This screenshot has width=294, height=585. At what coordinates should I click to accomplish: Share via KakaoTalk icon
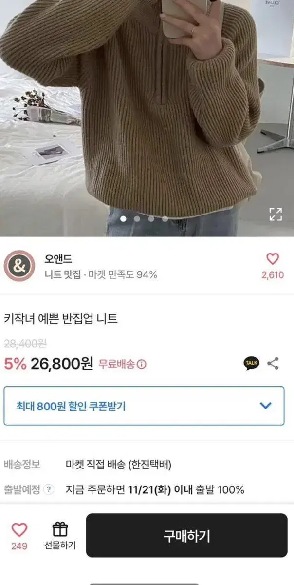(252, 363)
